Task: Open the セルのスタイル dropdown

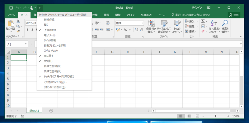Action: click(x=177, y=27)
